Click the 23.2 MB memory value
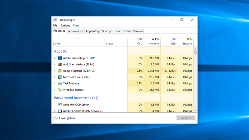The height and width of the screenshot is (140, 249). (154, 77)
